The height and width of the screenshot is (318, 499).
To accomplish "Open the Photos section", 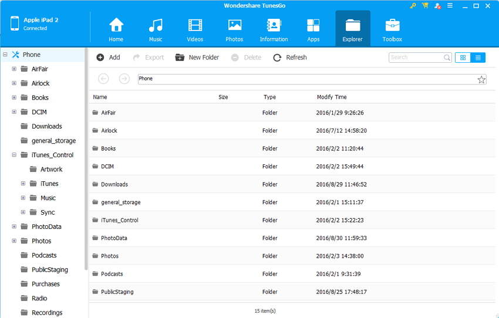I will pos(235,29).
